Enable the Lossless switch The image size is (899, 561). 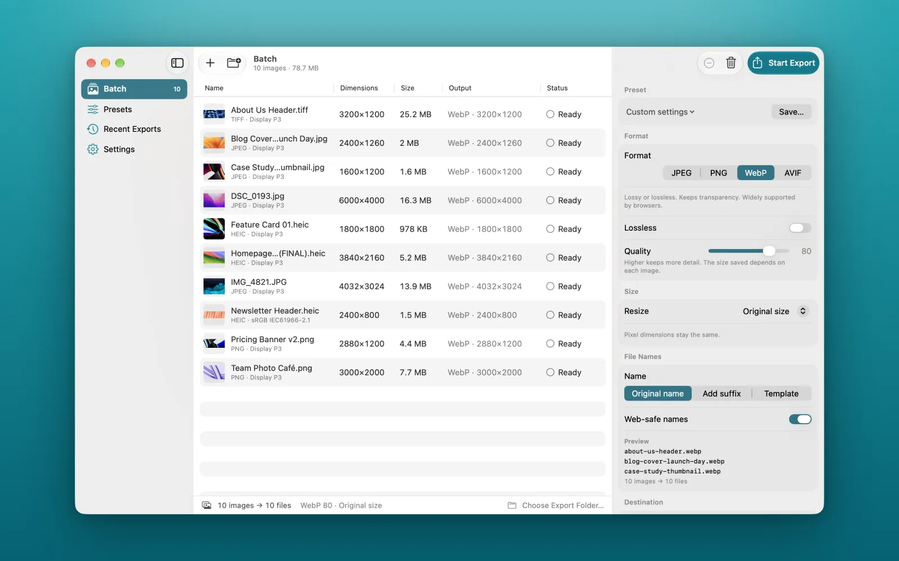[x=800, y=228]
